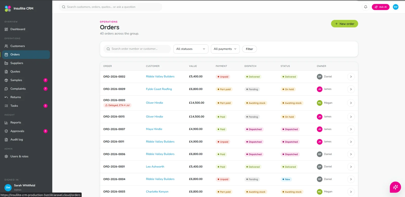Open customer Maya Hindle link
This screenshot has height=197, width=405.
pyautogui.click(x=154, y=129)
